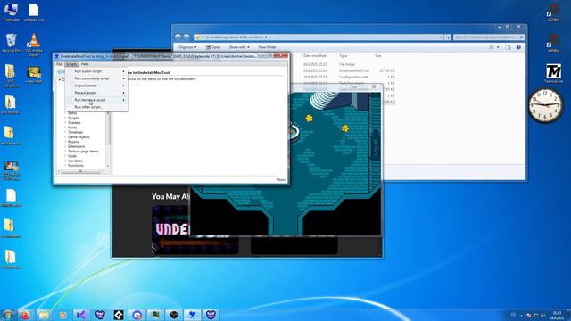Open Explorer help icon

click(x=518, y=47)
